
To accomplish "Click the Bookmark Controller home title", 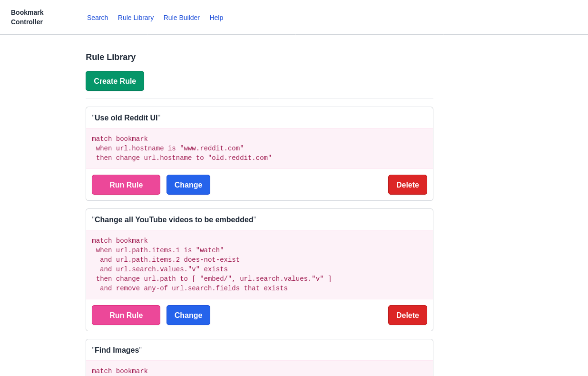I will (27, 17).
